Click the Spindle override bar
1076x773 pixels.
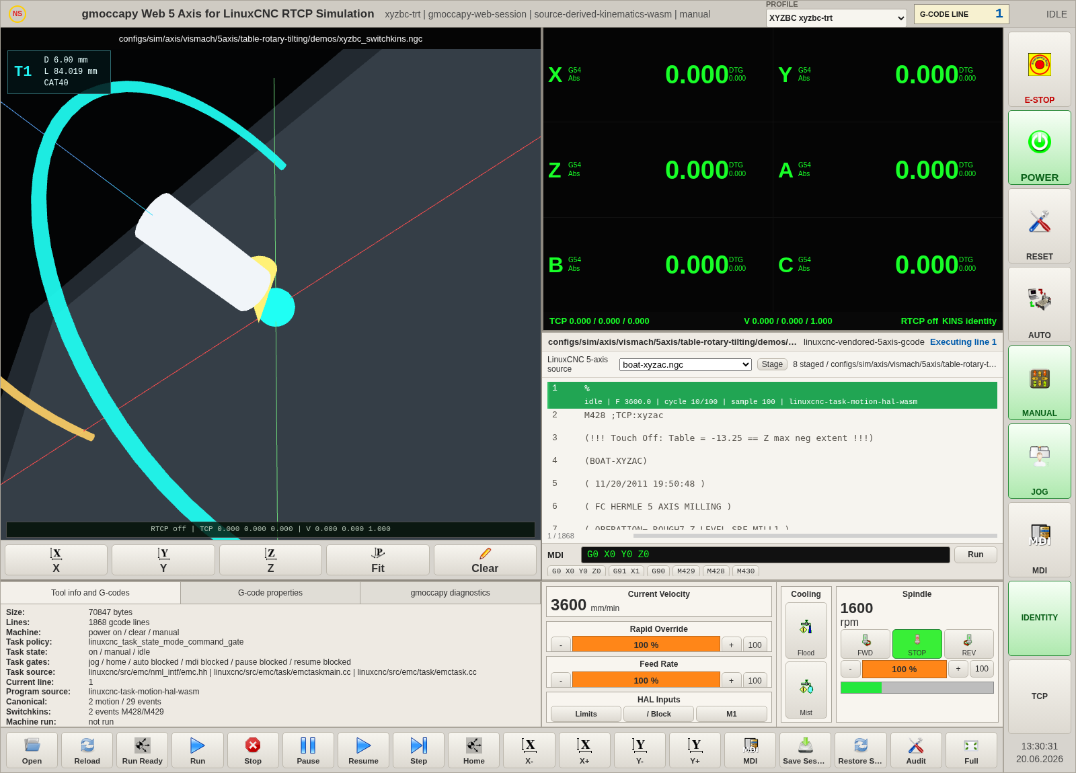click(904, 669)
